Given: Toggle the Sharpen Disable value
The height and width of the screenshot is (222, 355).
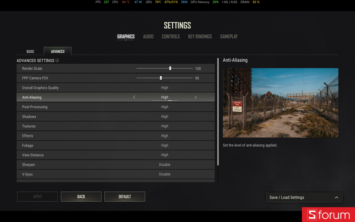Looking at the screenshot, I should (165, 165).
